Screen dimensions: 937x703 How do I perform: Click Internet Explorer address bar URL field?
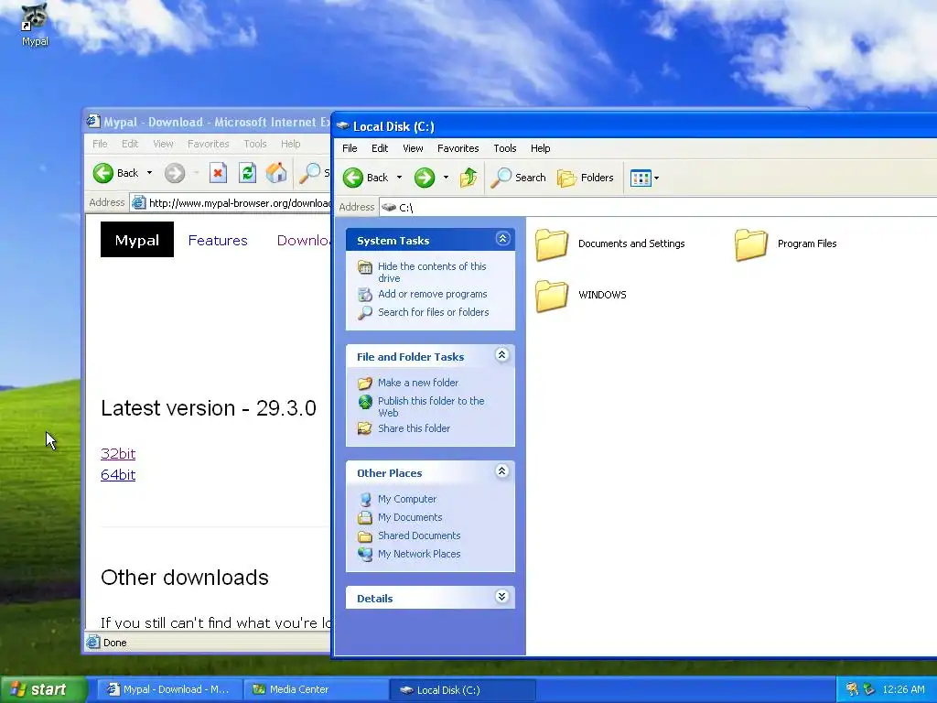point(232,202)
